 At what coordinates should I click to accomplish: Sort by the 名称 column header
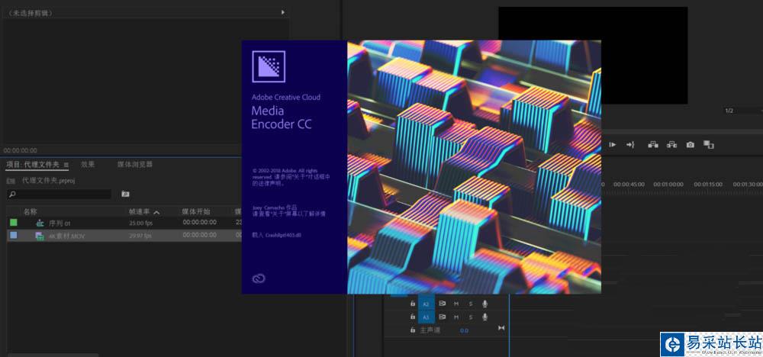[31, 211]
